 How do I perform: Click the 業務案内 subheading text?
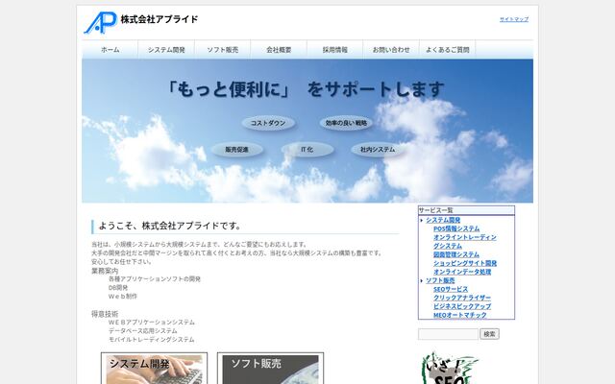tap(105, 271)
